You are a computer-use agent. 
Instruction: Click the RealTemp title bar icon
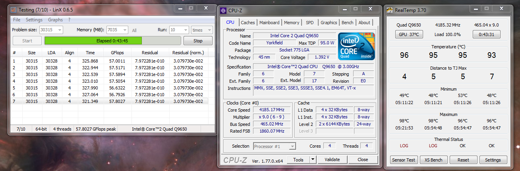[x=390, y=10]
